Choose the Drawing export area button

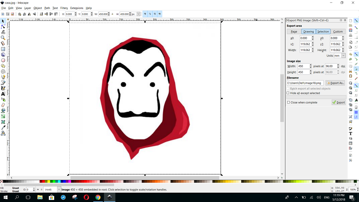tap(309, 32)
